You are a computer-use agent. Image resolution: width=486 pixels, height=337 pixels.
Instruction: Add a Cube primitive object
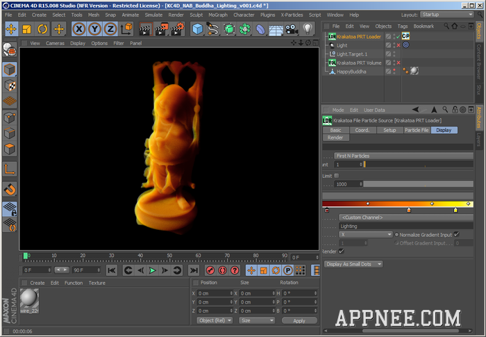197,29
